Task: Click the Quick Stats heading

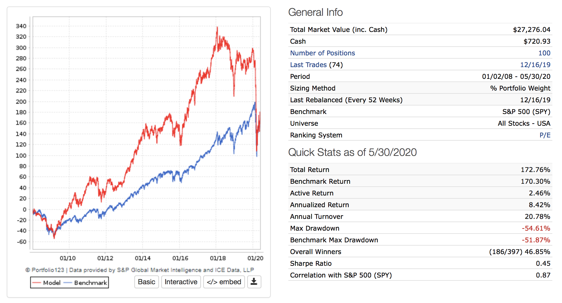Action: click(x=352, y=152)
